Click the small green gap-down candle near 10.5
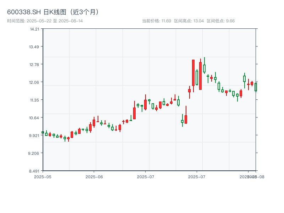 coord(182,121)
